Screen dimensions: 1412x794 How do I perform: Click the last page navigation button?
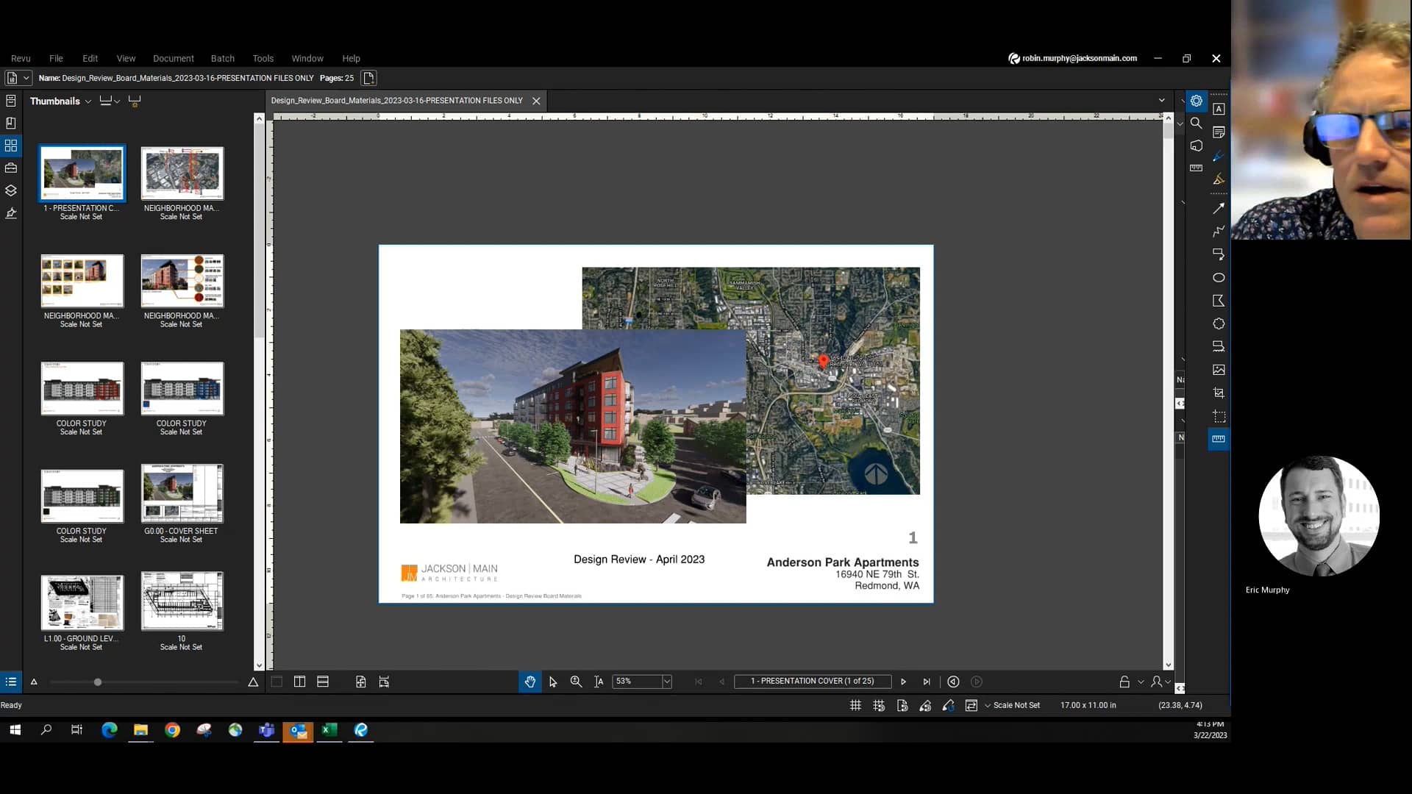coord(926,682)
